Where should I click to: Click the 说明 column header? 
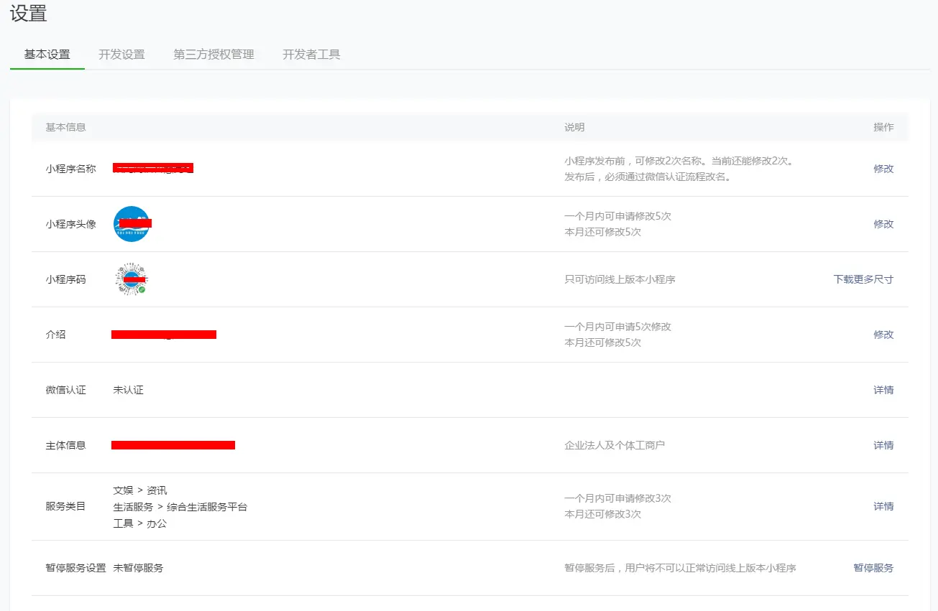pos(574,127)
